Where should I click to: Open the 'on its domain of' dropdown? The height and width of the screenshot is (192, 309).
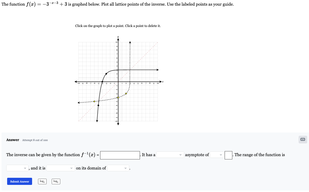click(117, 168)
